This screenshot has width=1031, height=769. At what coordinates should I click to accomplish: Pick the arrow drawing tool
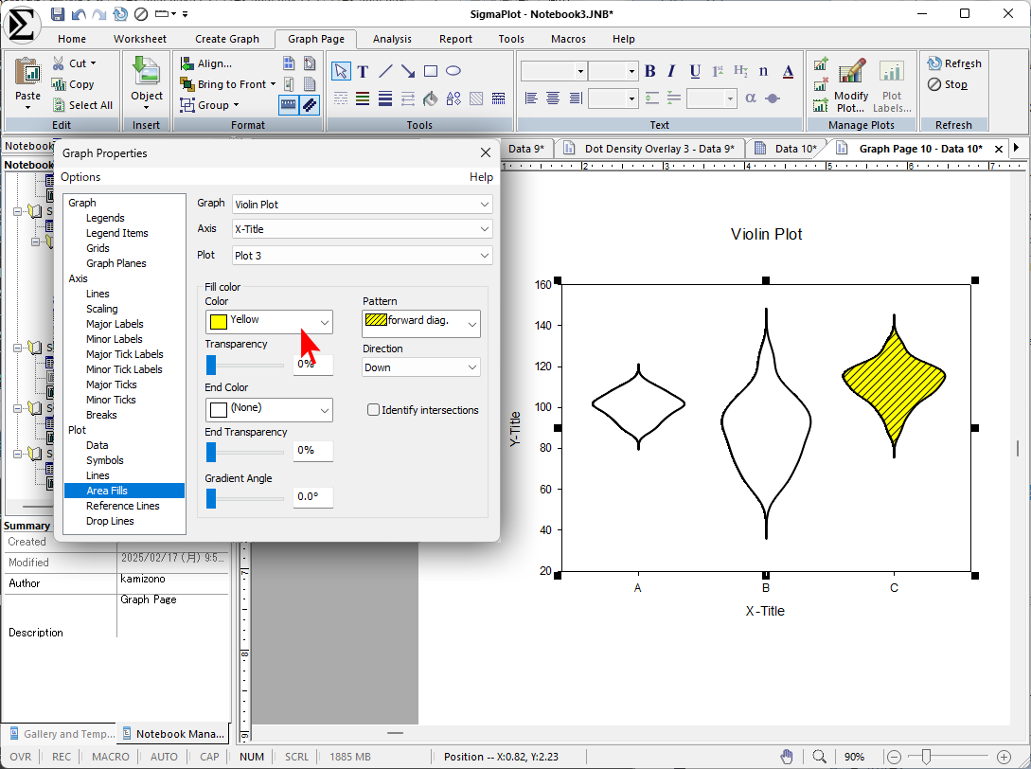pyautogui.click(x=408, y=72)
